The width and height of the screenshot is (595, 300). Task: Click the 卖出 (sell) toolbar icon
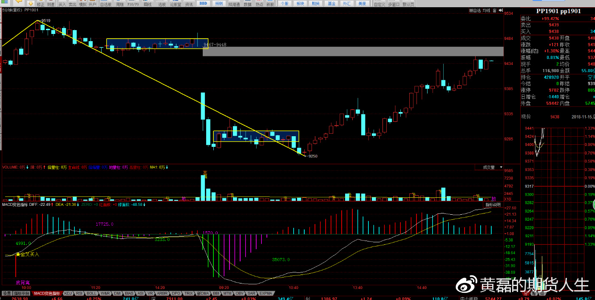[72, 3]
